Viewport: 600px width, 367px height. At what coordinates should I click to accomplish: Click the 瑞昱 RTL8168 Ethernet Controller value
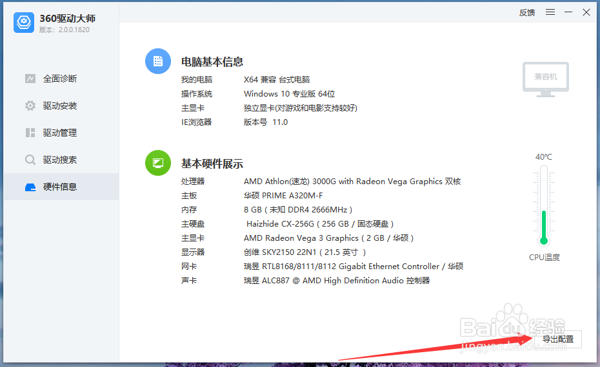pos(354,267)
